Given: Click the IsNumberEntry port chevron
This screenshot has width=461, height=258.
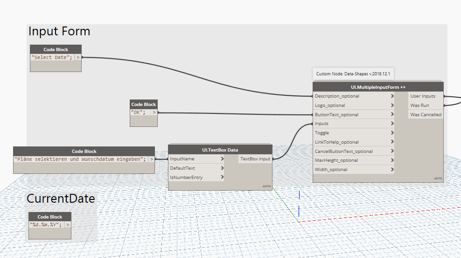Looking at the screenshot, I should coord(222,177).
